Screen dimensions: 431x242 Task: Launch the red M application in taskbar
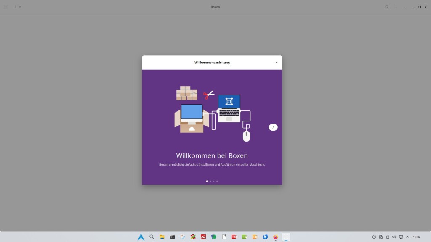(x=203, y=237)
